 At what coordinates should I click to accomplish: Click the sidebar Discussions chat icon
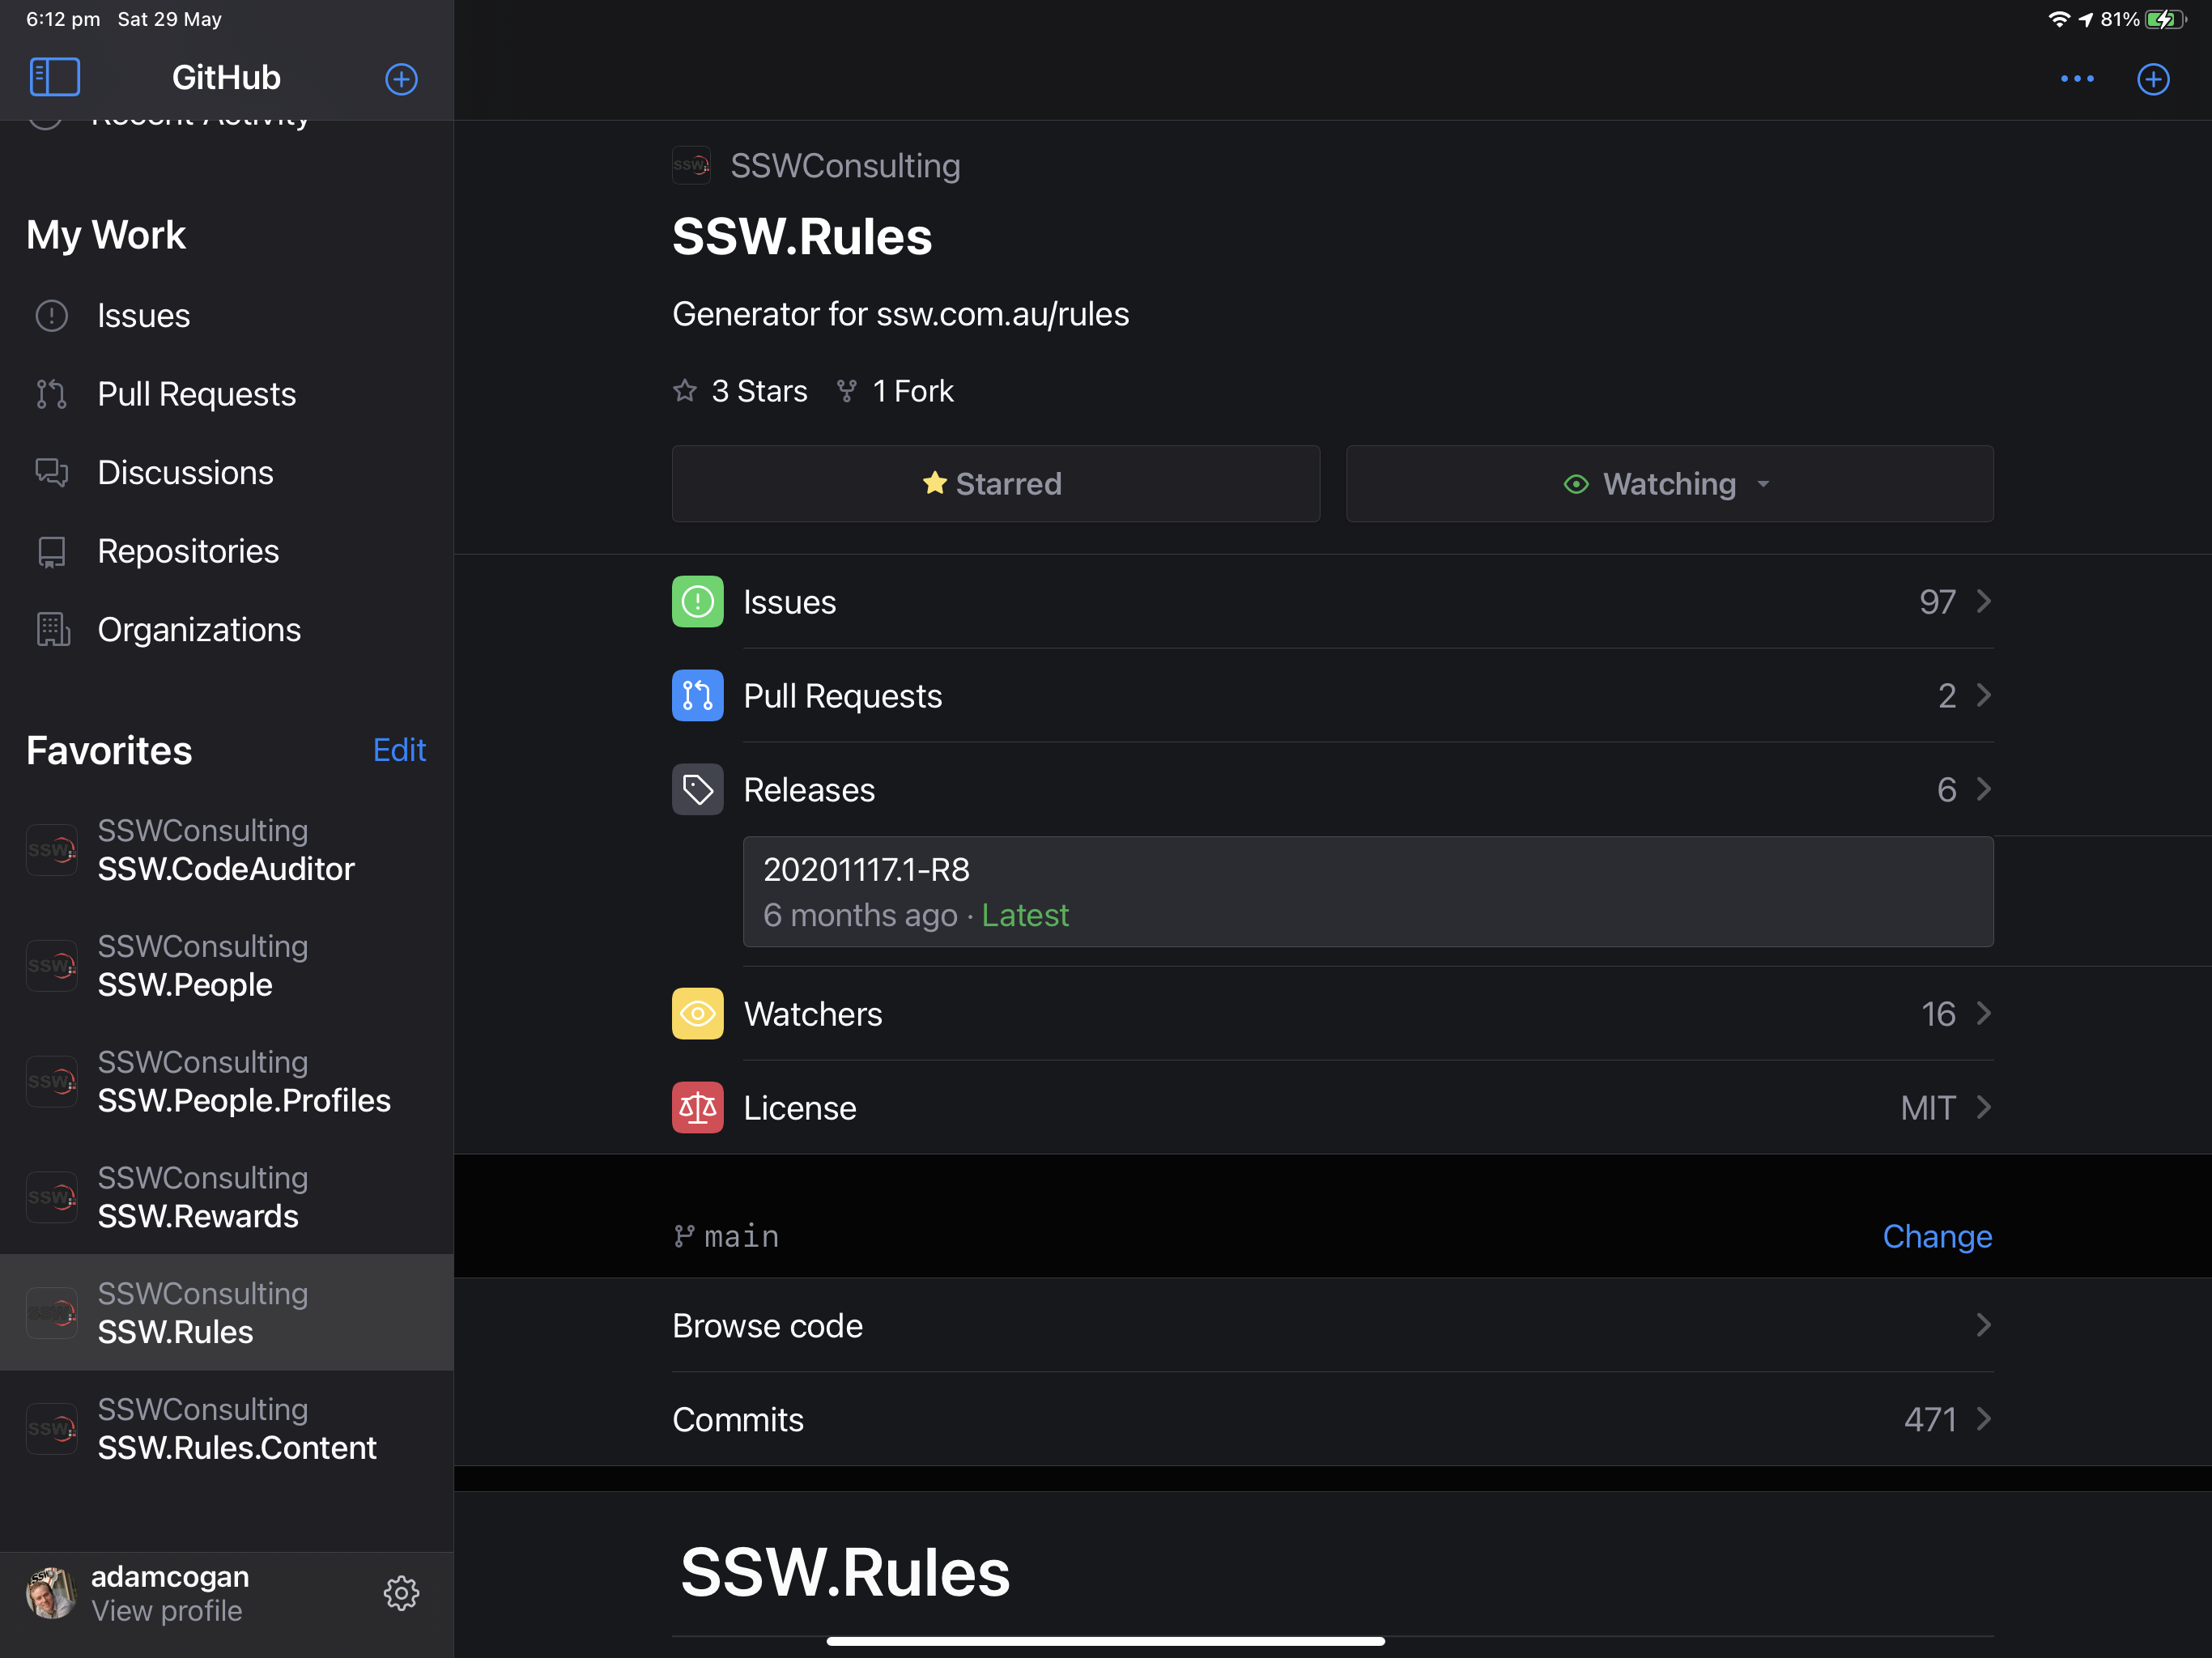tap(51, 472)
